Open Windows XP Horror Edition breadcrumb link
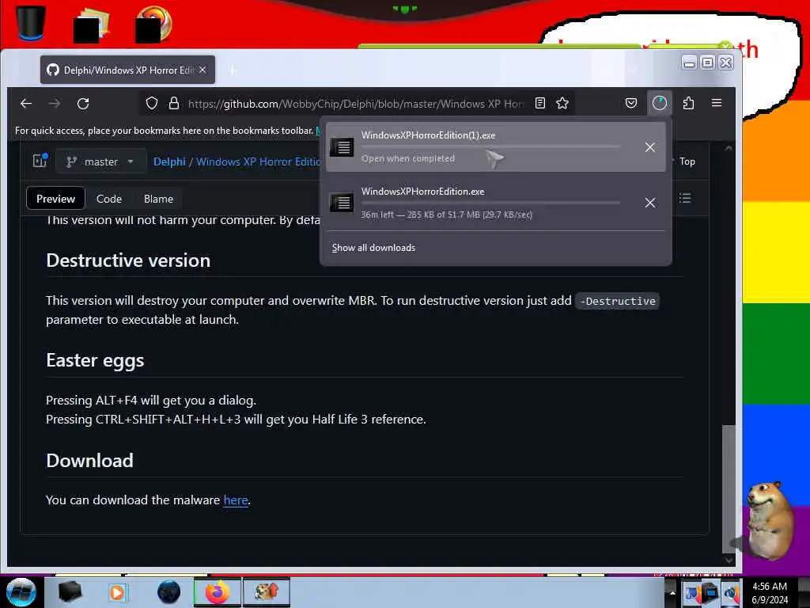 click(x=259, y=161)
